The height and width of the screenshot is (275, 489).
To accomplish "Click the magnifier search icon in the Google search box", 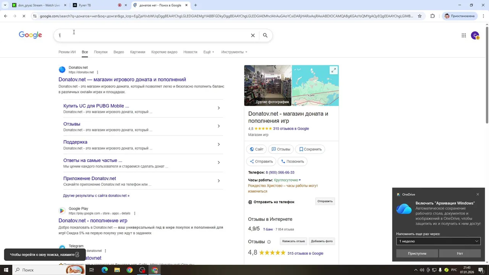I will pos(265,35).
